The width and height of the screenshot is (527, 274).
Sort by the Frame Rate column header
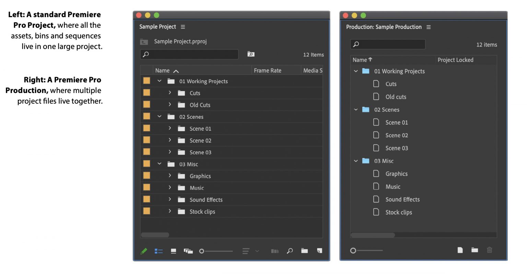click(x=268, y=70)
